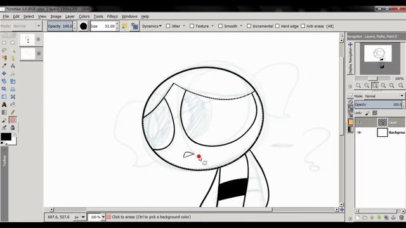406x228 pixels.
Task: Select the Paintbrush tool
Action: 4,120
